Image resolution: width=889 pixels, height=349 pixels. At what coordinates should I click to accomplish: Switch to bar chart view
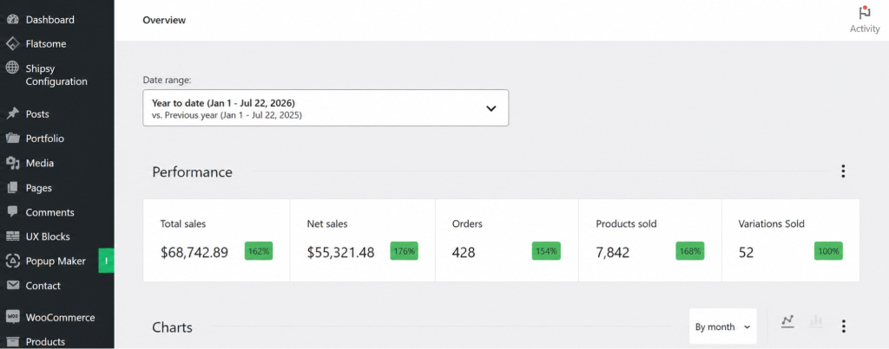pyautogui.click(x=816, y=322)
